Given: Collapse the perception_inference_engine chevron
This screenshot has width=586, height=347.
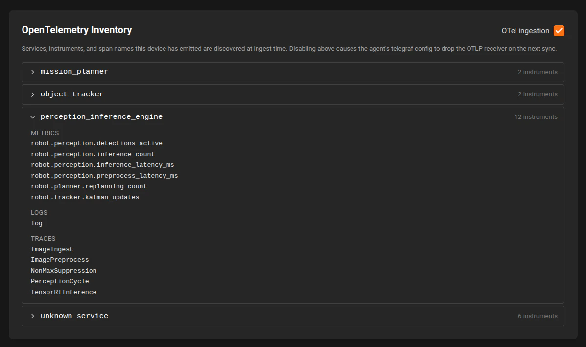Looking at the screenshot, I should [32, 117].
